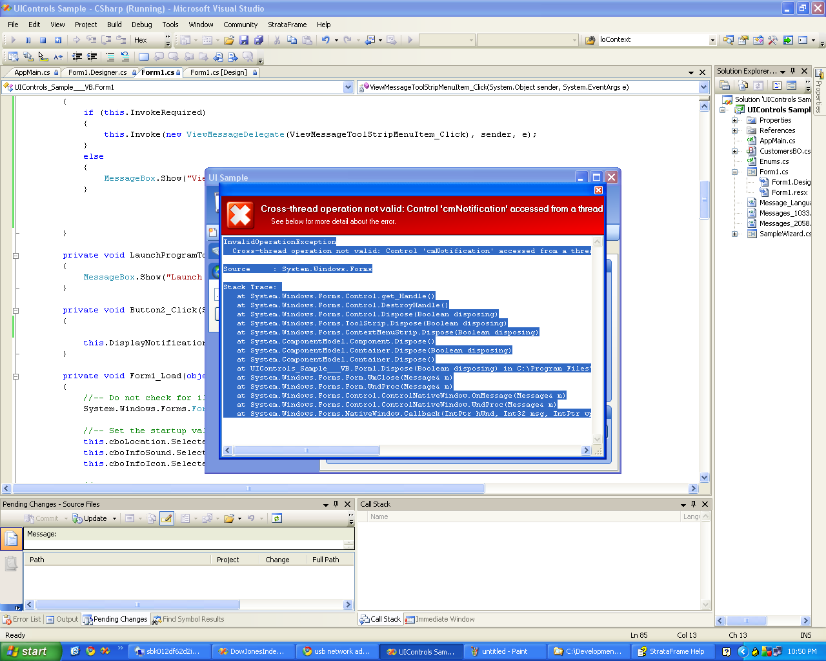Screen dimensions: 826x661
Task: Toggle the highlighted comments button in Pending Changes
Action: (x=166, y=518)
